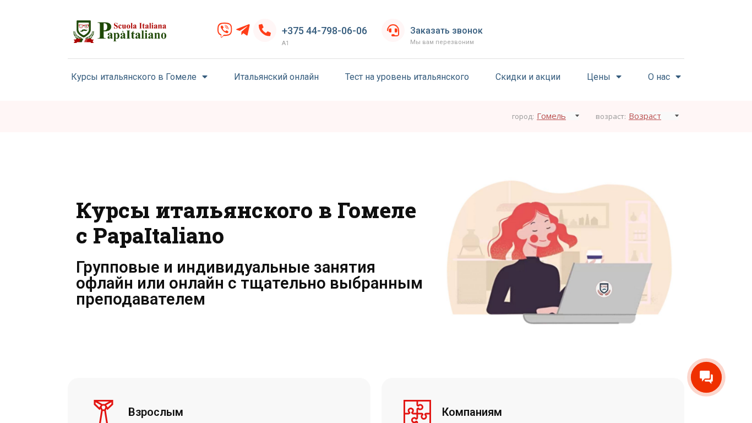The height and width of the screenshot is (423, 752).
Task: Go to Итальянский онлайн page
Action: coord(276,77)
